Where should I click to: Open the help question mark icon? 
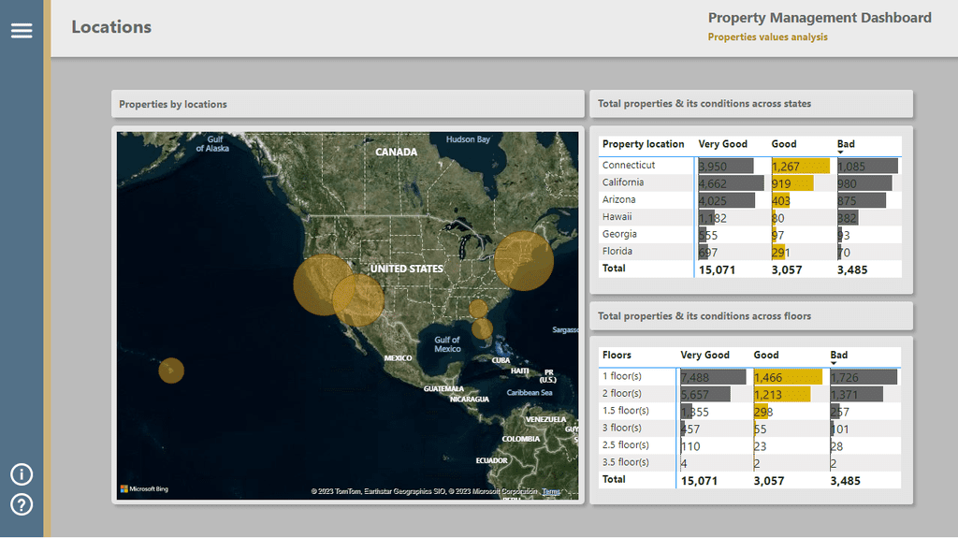point(22,505)
